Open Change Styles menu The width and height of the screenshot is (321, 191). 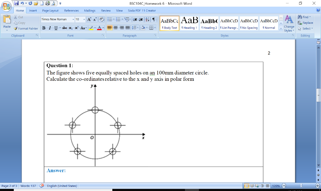(x=289, y=23)
